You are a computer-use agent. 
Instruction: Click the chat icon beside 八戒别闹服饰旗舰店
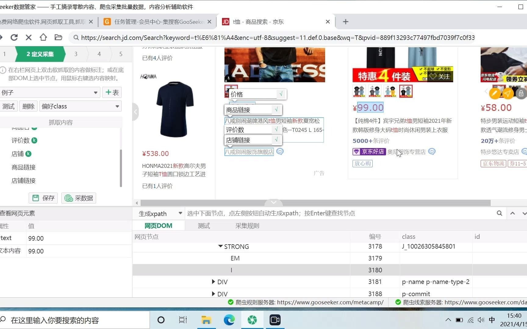[x=280, y=151]
